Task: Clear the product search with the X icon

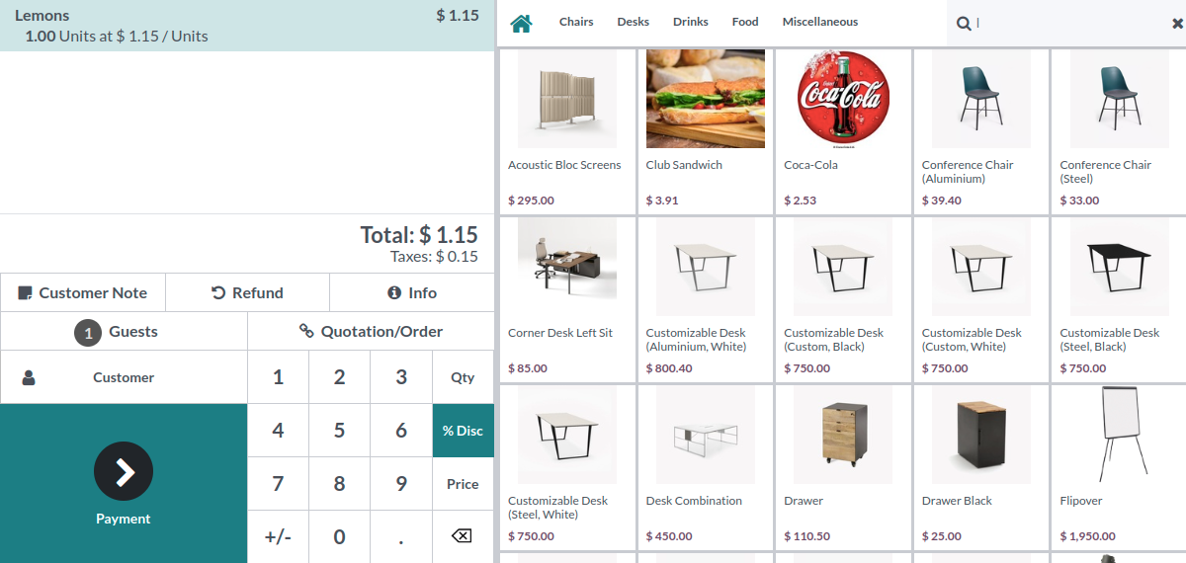Action: pyautogui.click(x=1176, y=24)
